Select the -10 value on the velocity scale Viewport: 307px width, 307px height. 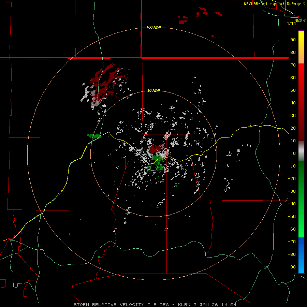[x=292, y=166]
